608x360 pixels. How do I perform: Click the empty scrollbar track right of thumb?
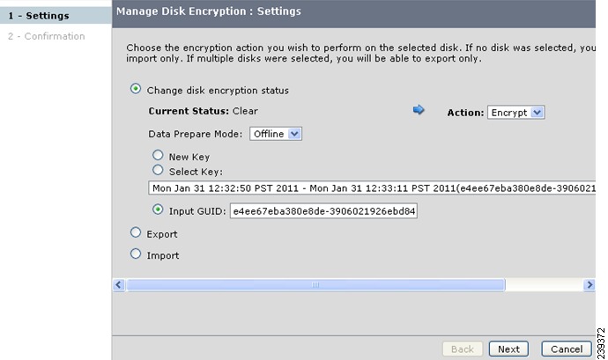point(545,285)
